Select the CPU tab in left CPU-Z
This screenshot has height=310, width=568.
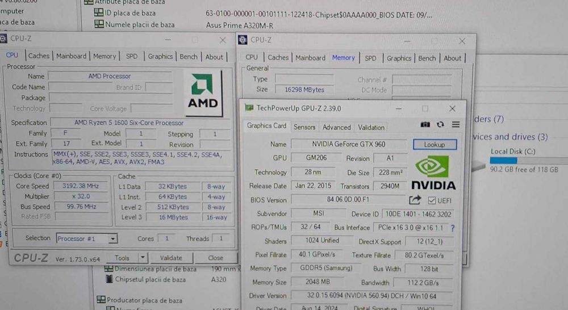(x=12, y=55)
